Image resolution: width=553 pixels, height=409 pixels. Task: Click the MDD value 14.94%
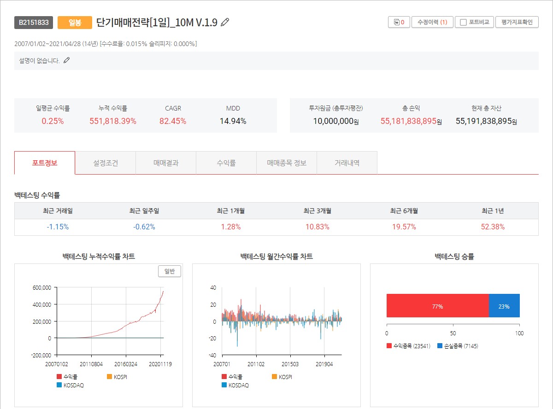point(233,121)
